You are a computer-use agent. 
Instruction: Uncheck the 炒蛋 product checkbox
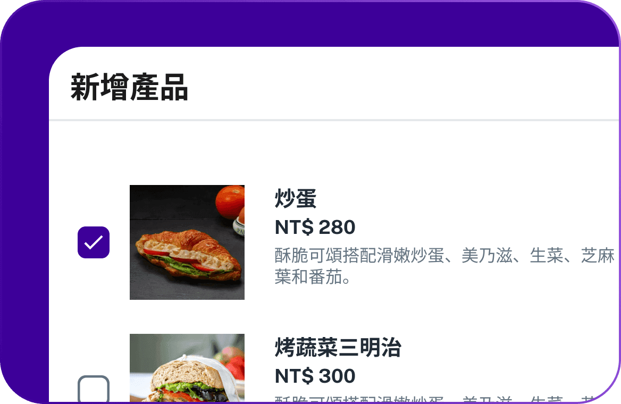(94, 242)
